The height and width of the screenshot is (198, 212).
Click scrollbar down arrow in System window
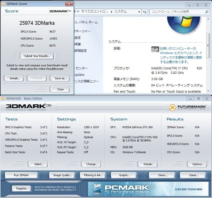[x=208, y=91]
